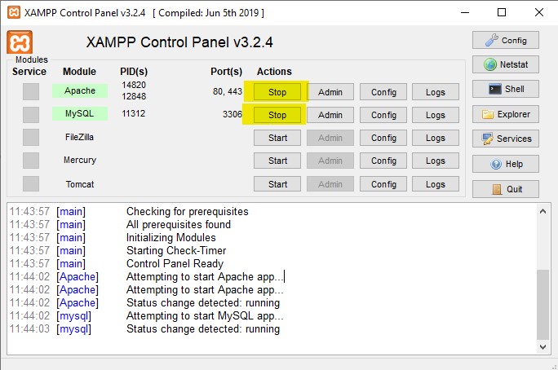Screen dimensions: 558x370
Task: Stop the Apache module
Action: [277, 92]
